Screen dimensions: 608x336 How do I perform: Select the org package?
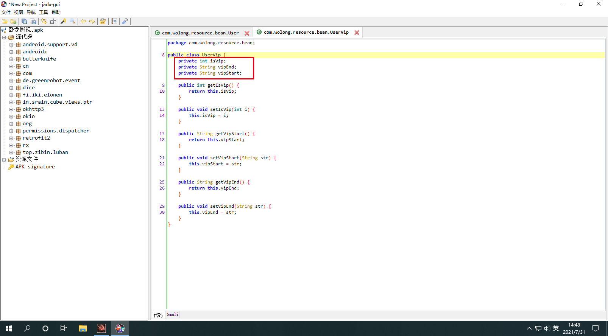click(x=27, y=124)
